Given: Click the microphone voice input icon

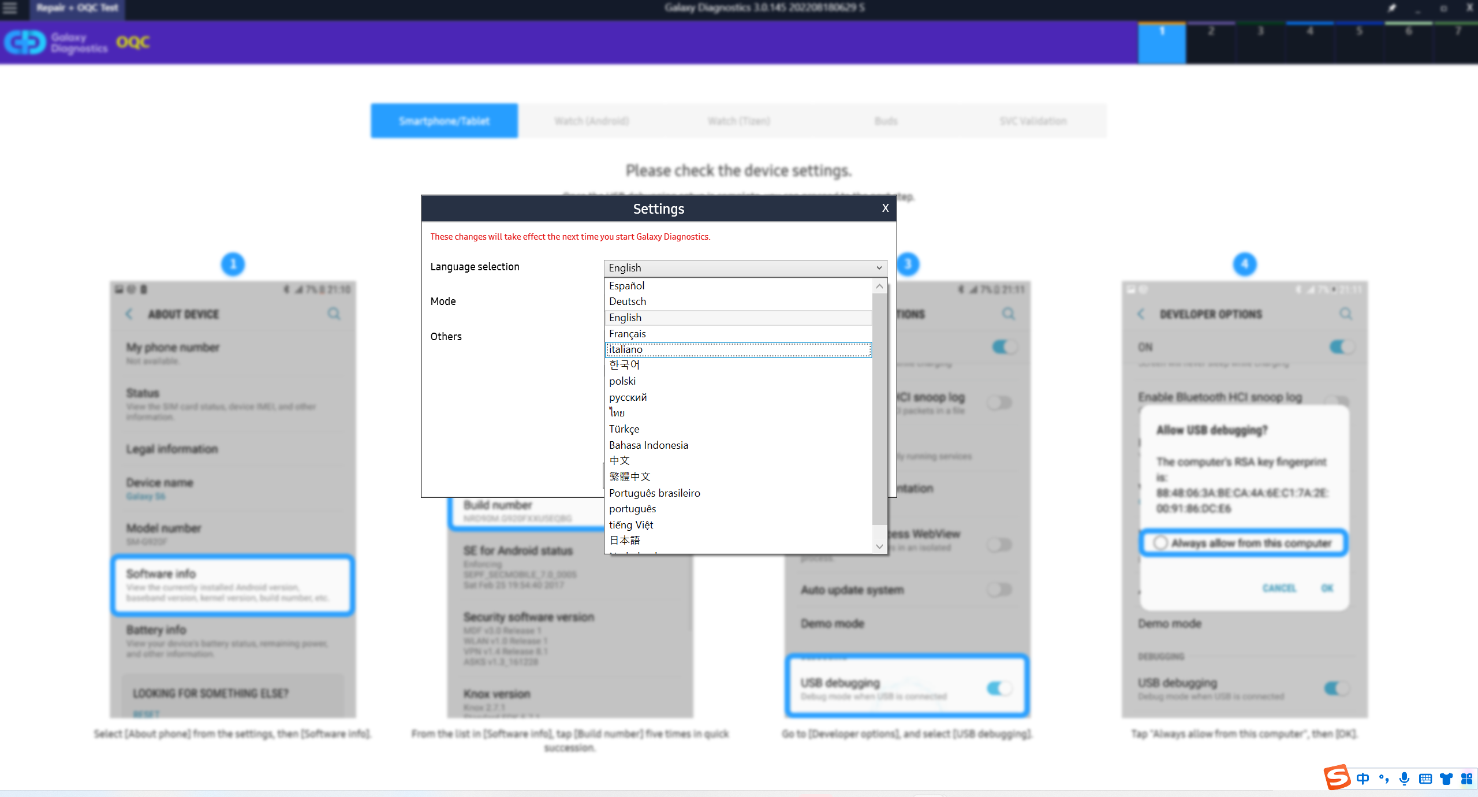Looking at the screenshot, I should 1405,779.
